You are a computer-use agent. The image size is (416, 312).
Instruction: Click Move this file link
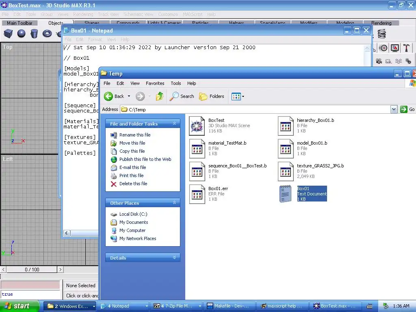132,143
